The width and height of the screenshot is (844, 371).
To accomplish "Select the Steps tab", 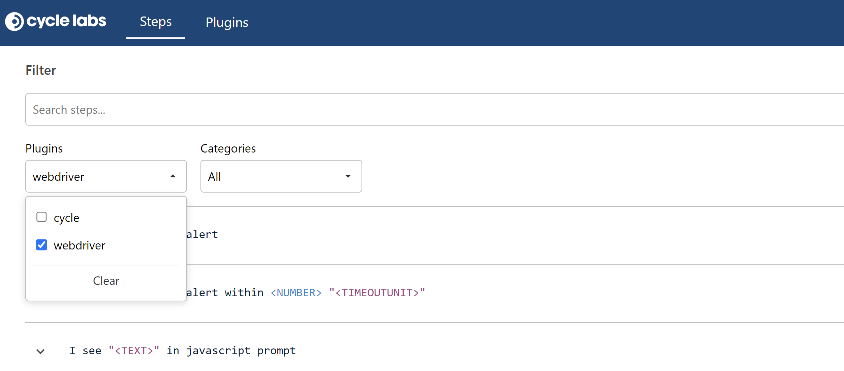I will point(155,22).
